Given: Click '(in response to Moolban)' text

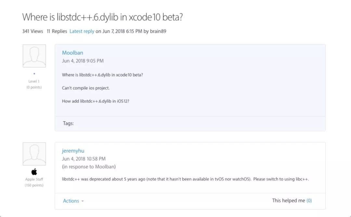Looking at the screenshot, I should coord(89,167).
